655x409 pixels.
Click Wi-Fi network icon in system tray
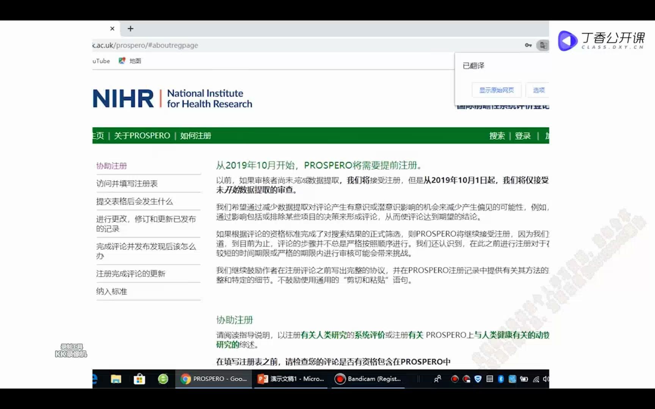[x=536, y=379]
